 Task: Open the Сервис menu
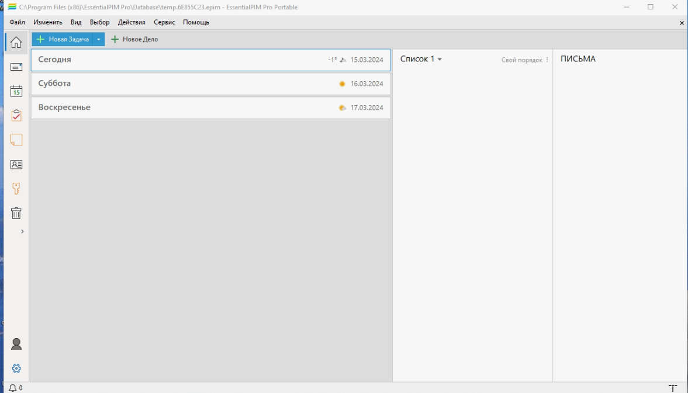164,22
